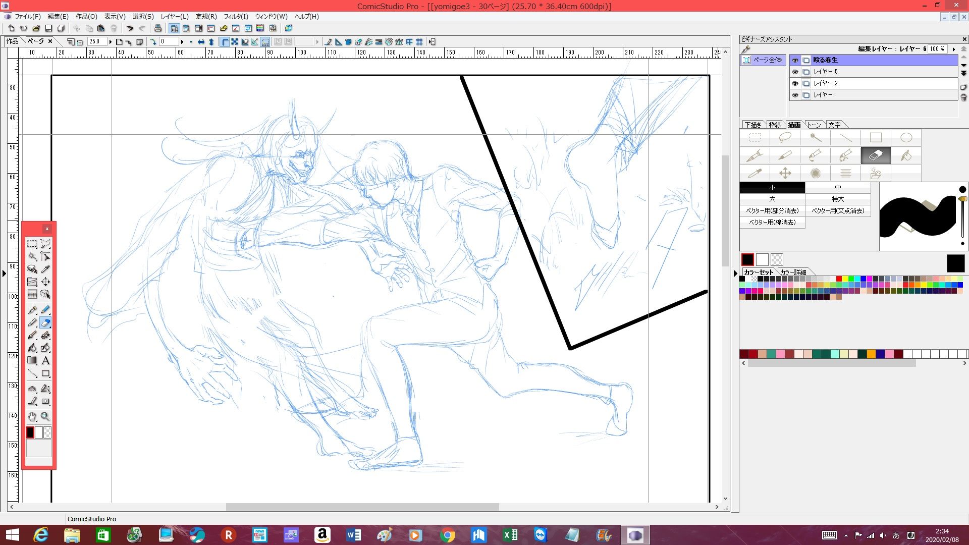Open the layer opacity 100% arrow
This screenshot has height=545, width=969.
pos(953,49)
